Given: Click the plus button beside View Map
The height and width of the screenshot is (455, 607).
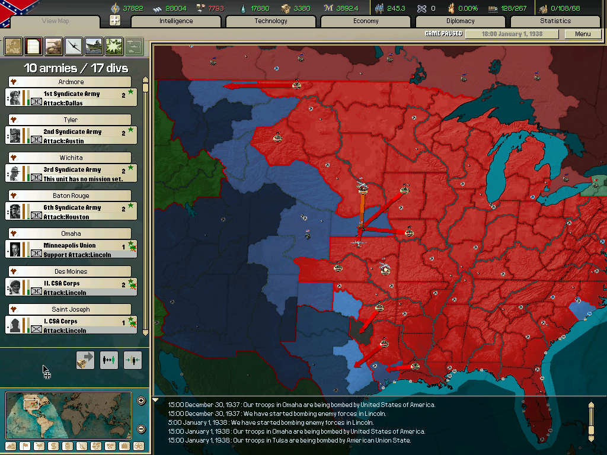Looking at the screenshot, I should pos(115,20).
